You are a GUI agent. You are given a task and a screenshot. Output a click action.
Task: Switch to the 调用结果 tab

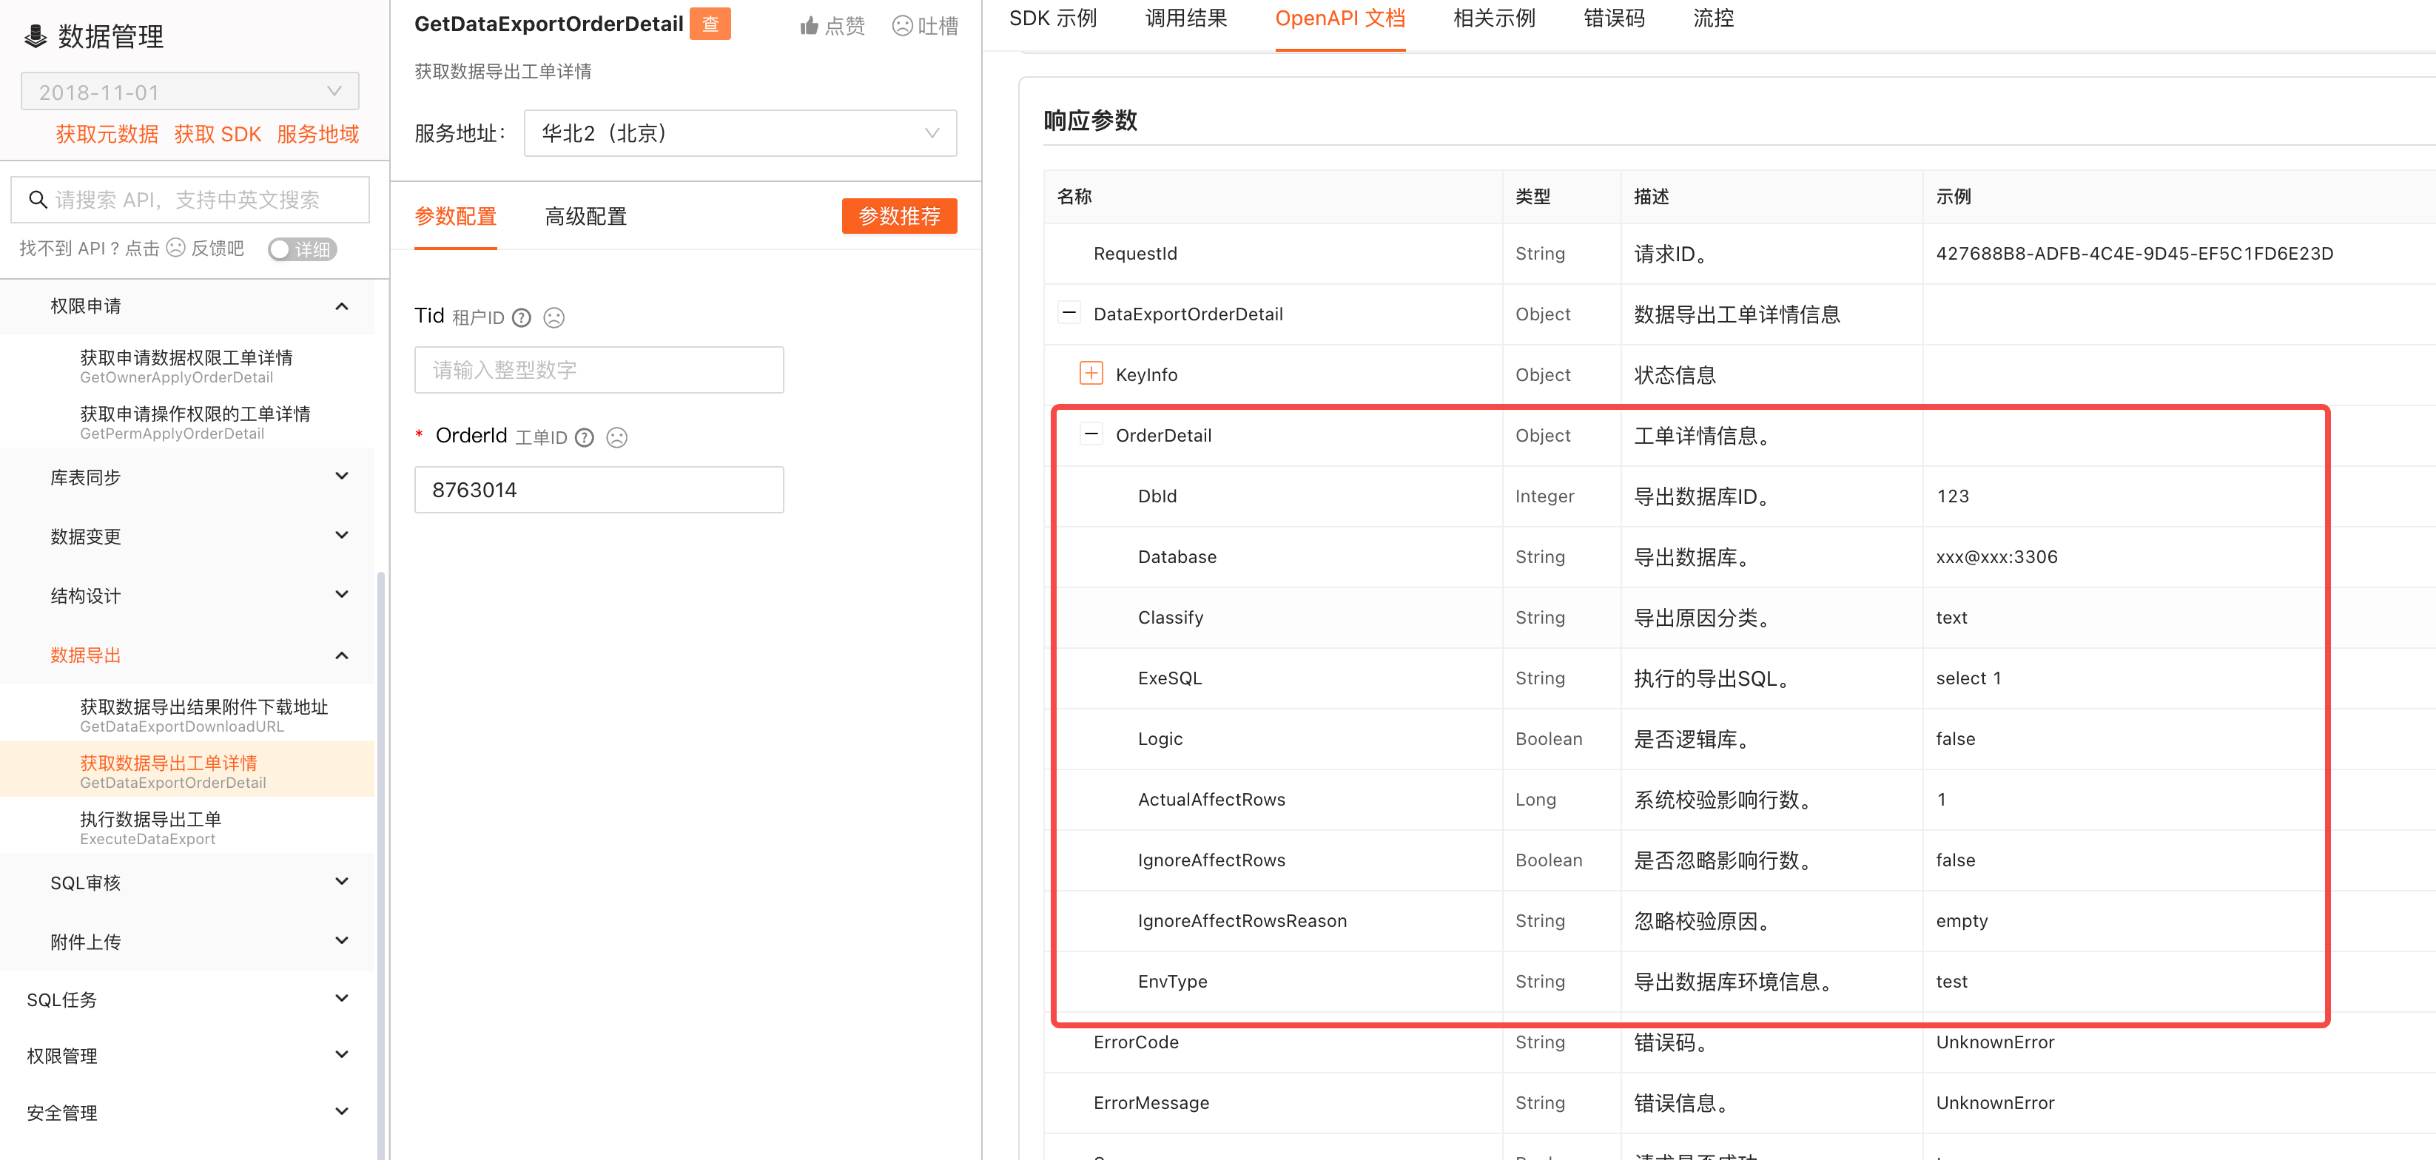pos(1186,18)
